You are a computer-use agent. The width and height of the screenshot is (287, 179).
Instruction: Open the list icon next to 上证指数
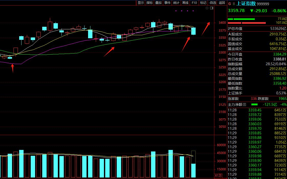click(x=234, y=4)
